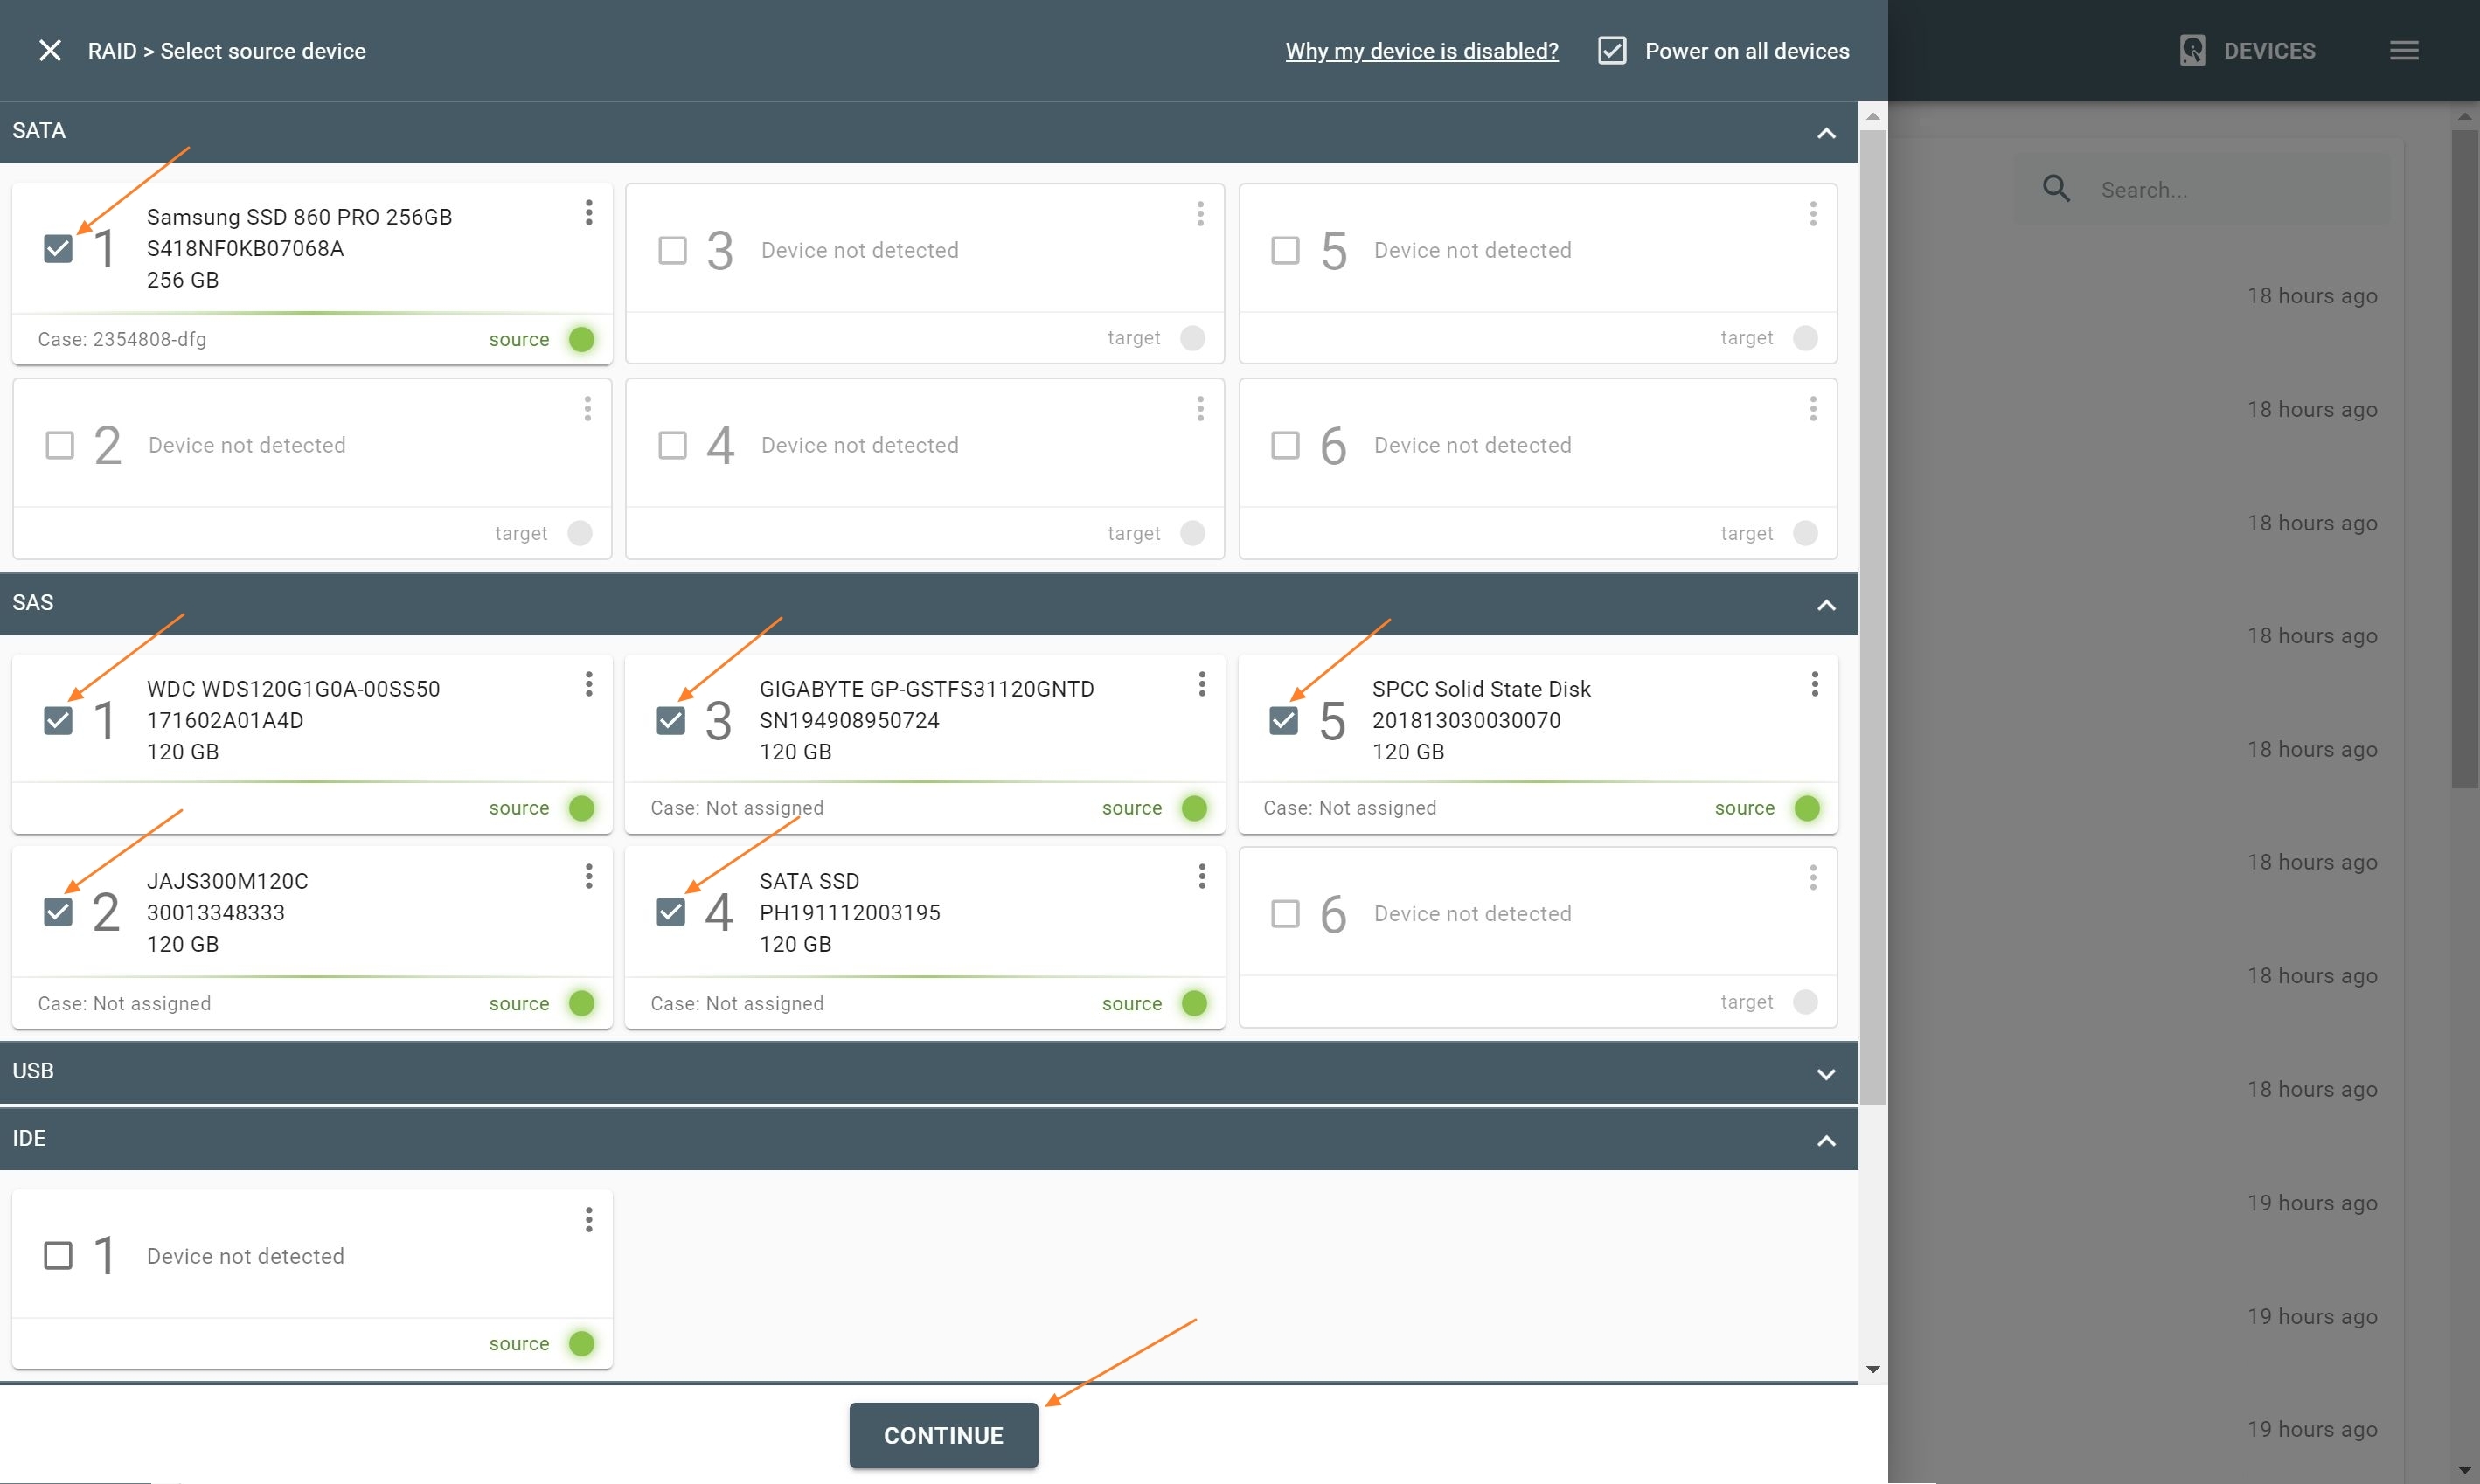This screenshot has height=1484, width=2480.
Task: Uncheck GIGABYTE GP-GSTFS31120GNTD checkbox
Action: pos(670,720)
